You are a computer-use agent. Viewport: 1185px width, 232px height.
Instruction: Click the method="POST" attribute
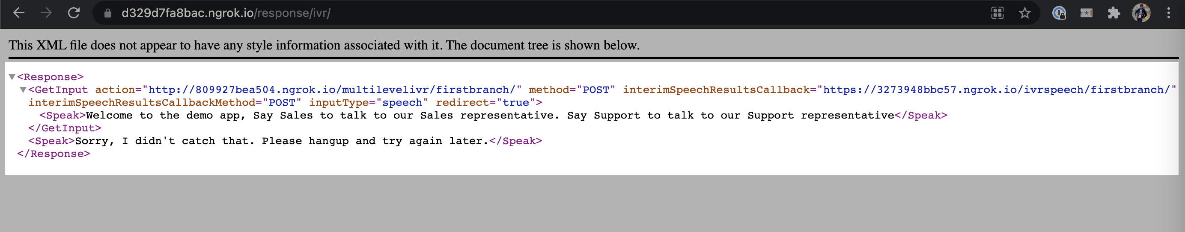pyautogui.click(x=572, y=90)
